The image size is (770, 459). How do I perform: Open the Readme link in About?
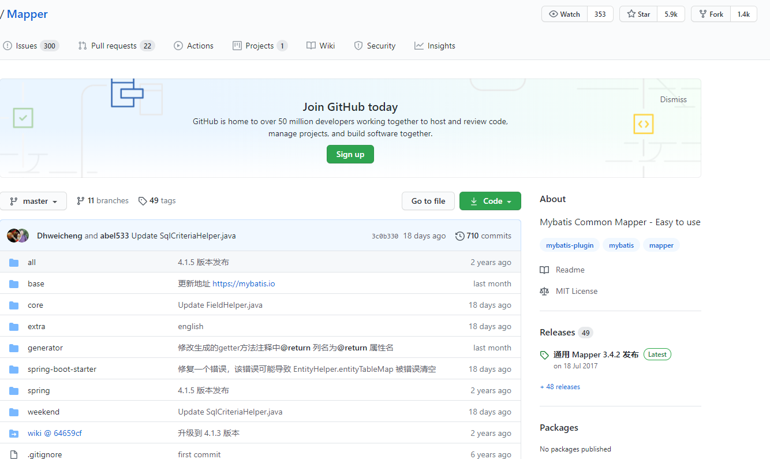(x=563, y=270)
